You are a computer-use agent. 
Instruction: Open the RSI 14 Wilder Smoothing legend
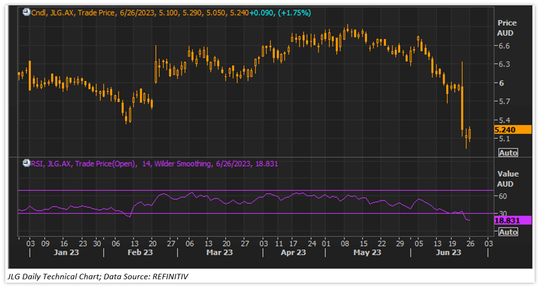[x=155, y=164]
